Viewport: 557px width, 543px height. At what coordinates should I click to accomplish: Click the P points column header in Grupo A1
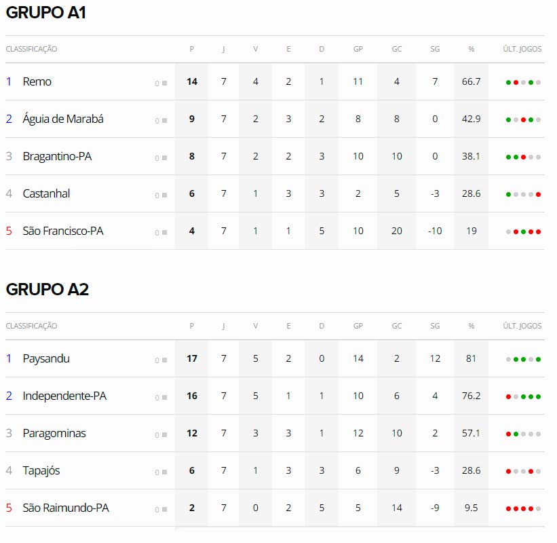[x=192, y=49]
